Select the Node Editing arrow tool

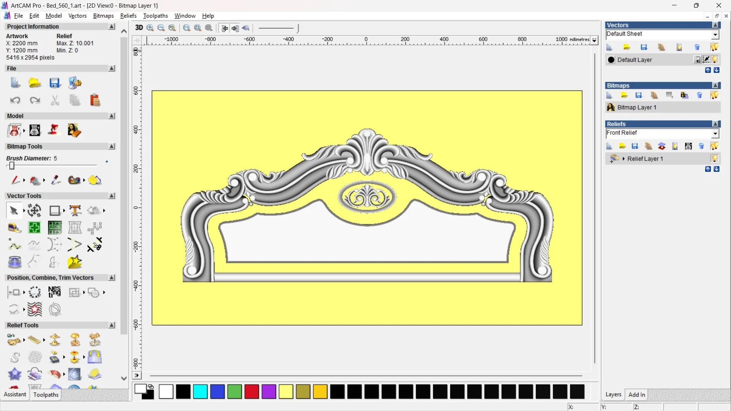[14, 210]
